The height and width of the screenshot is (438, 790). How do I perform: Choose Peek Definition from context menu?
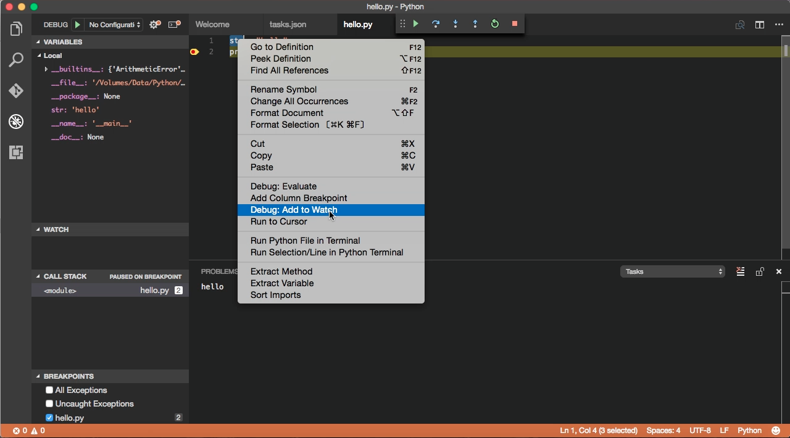pyautogui.click(x=331, y=59)
